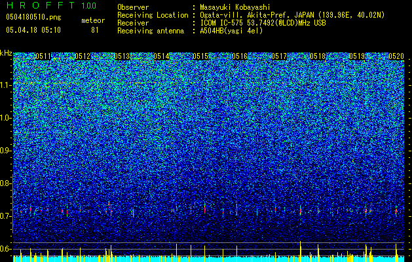Click the ICOM IC-575 receiver text
The width and height of the screenshot is (412, 262).
pyautogui.click(x=263, y=23)
